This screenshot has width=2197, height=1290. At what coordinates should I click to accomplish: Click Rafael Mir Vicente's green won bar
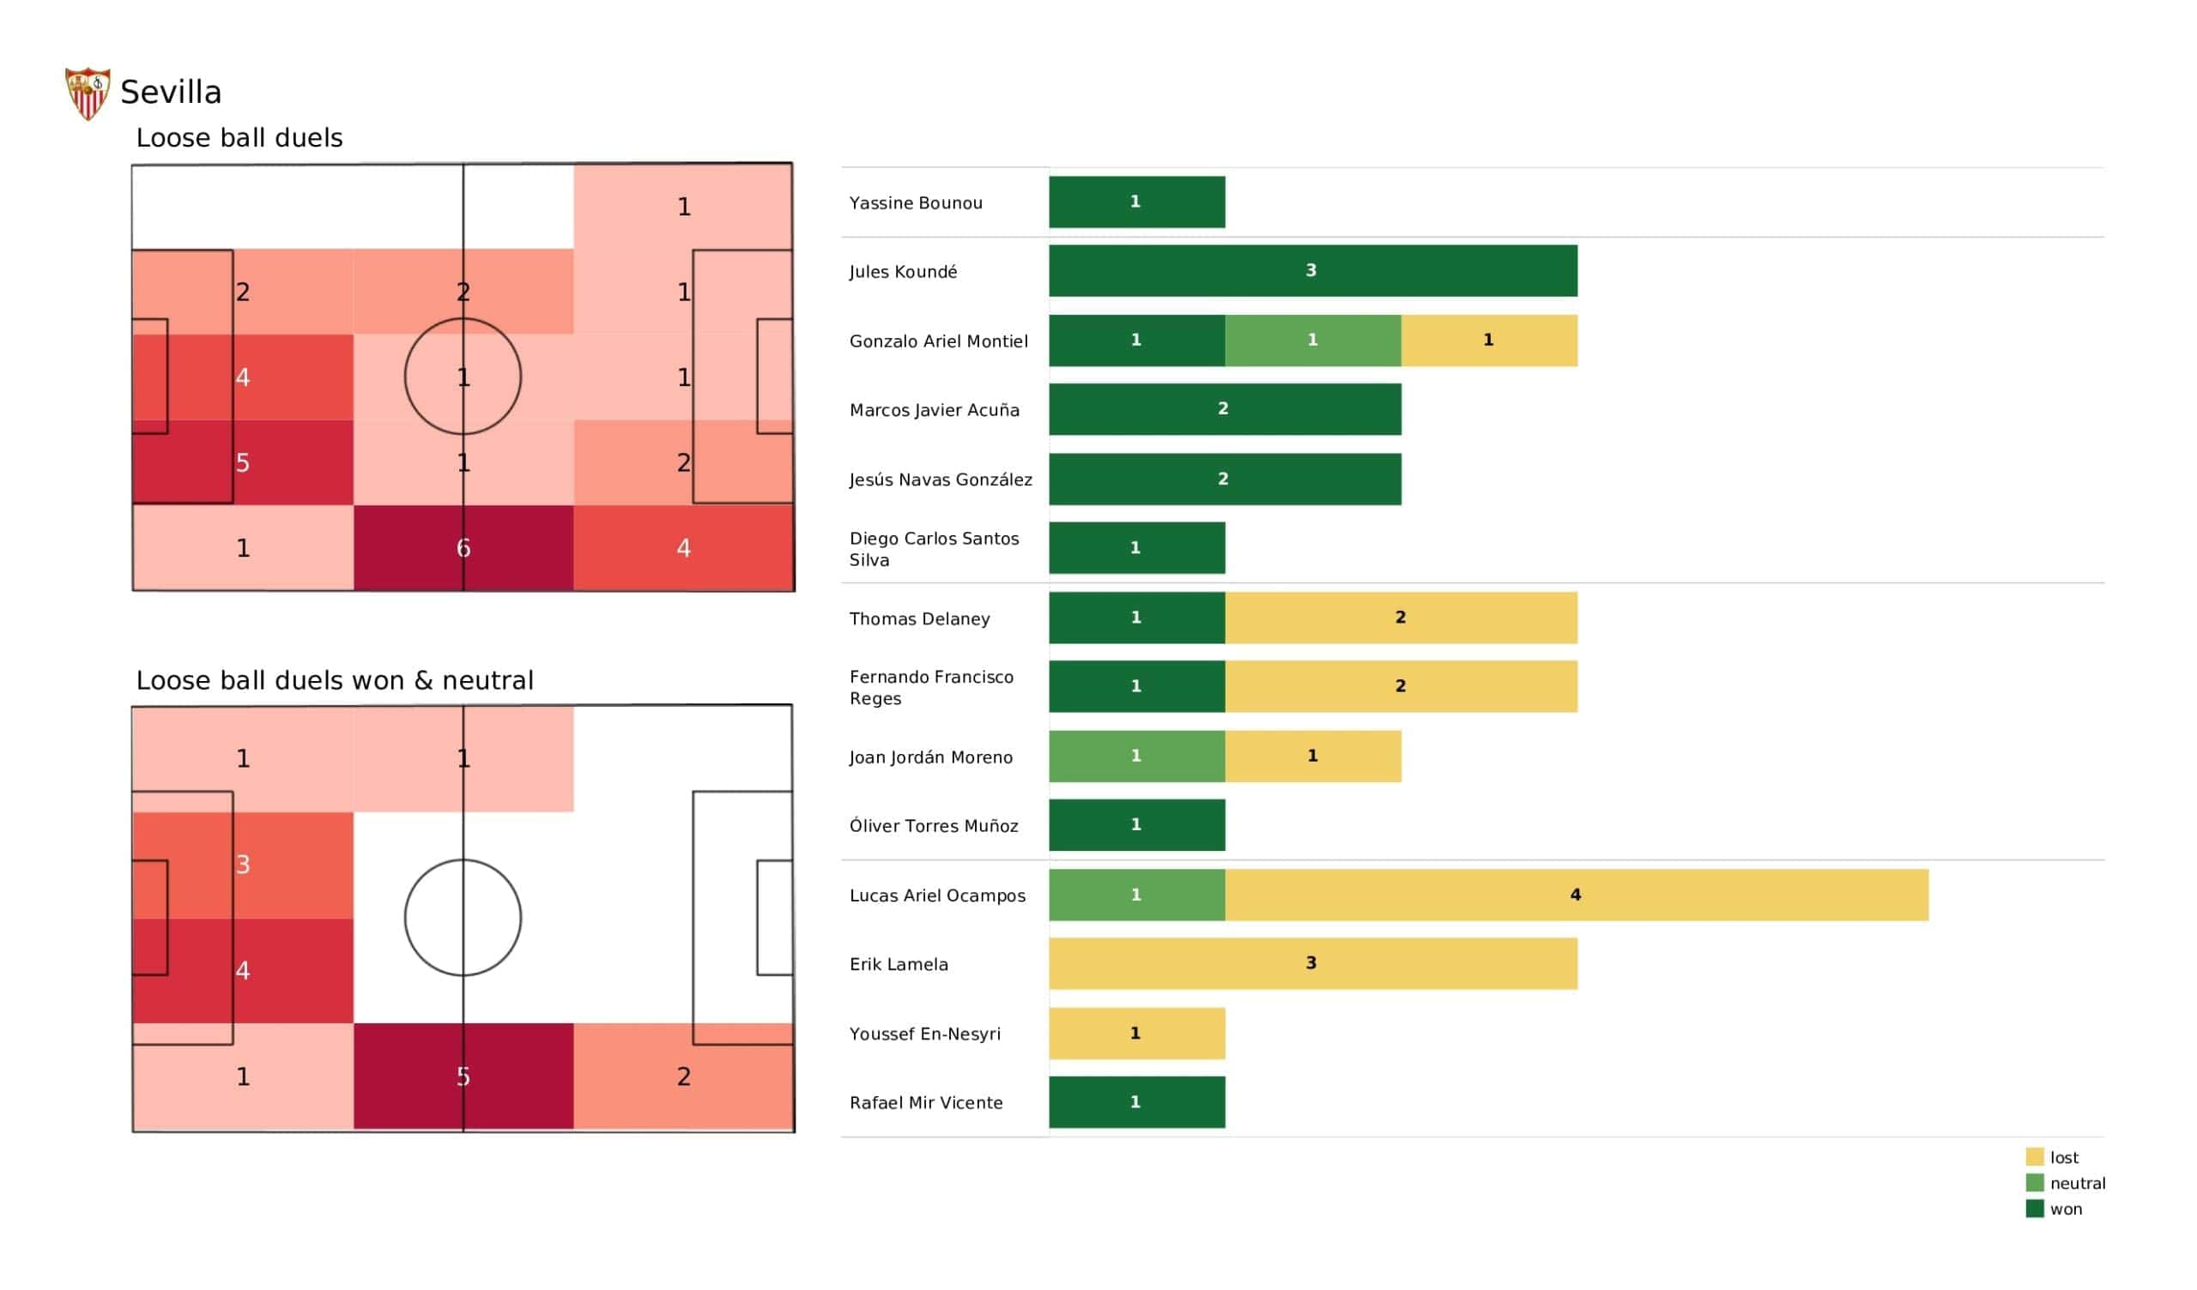[x=1136, y=1101]
